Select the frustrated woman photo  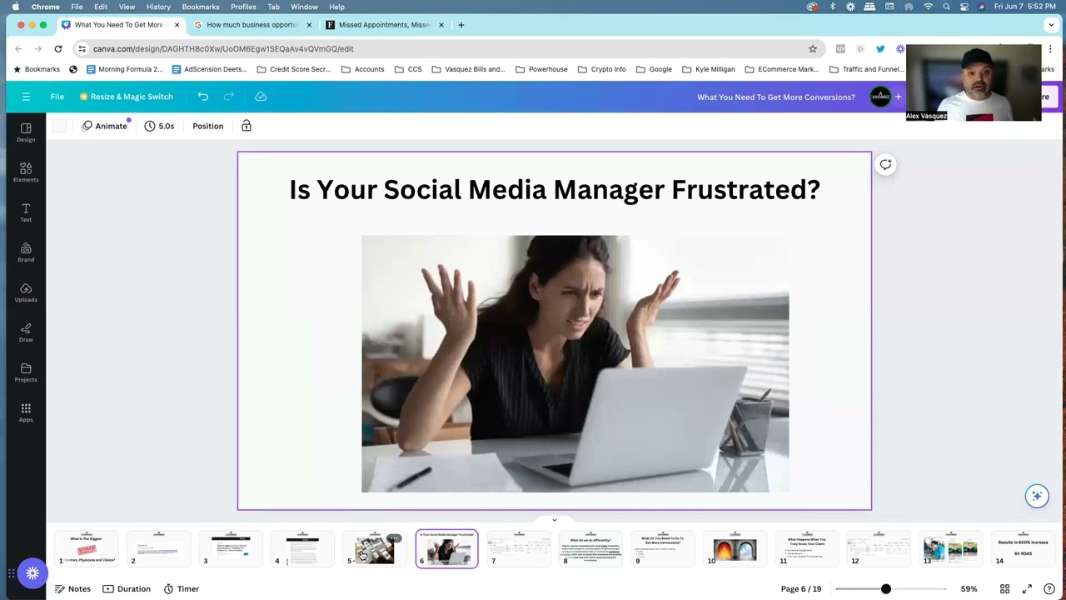pos(575,364)
